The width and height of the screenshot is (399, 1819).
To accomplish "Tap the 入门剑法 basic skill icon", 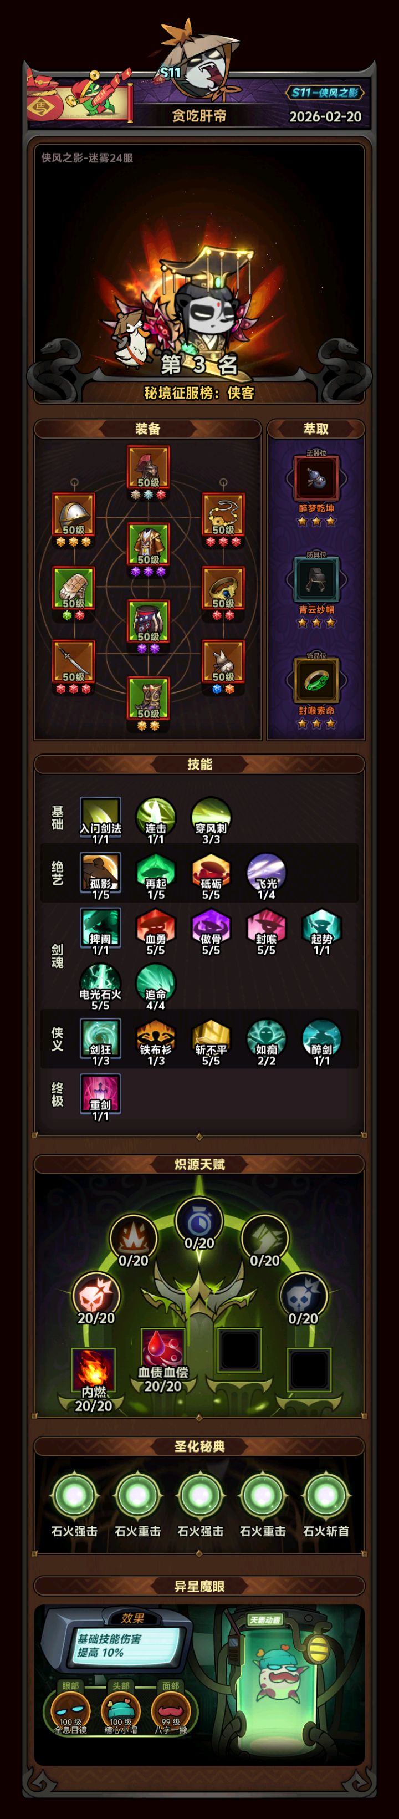I will pos(100,817).
